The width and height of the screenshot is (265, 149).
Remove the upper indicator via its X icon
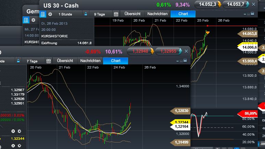tap(13, 131)
